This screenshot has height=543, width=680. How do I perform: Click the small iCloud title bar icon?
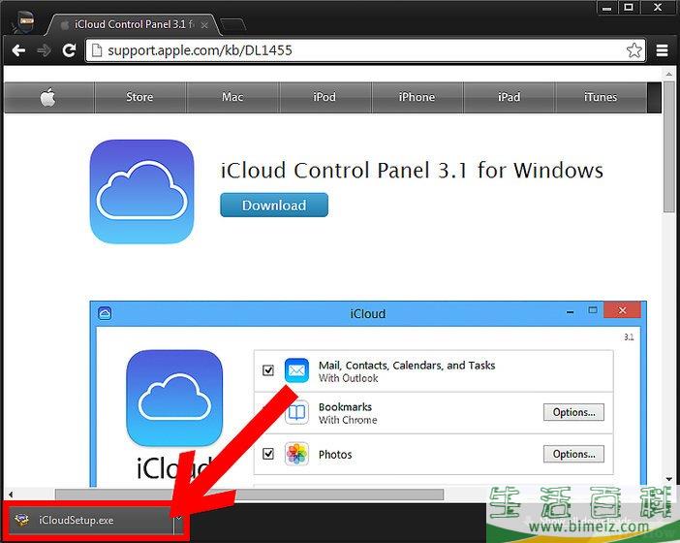[x=105, y=313]
